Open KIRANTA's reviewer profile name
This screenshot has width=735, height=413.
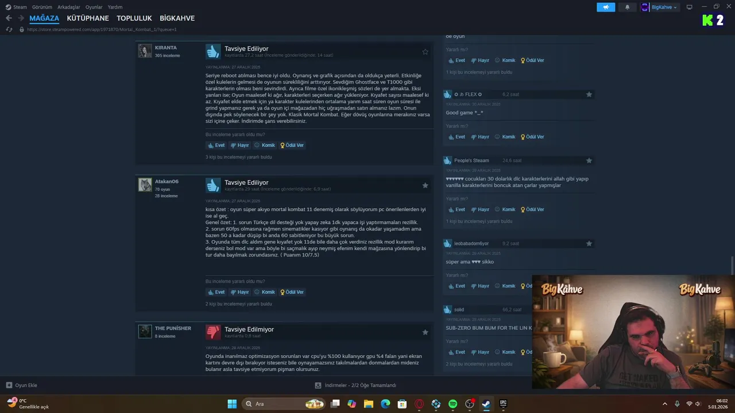166,48
